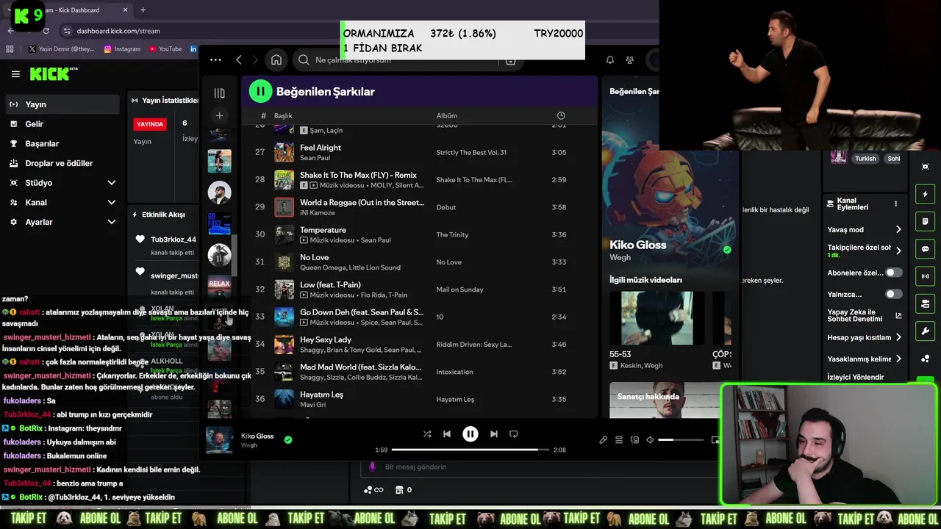Viewport: 941px width, 529px height.
Task: Open YouTube bookmark in browser
Action: pos(165,49)
